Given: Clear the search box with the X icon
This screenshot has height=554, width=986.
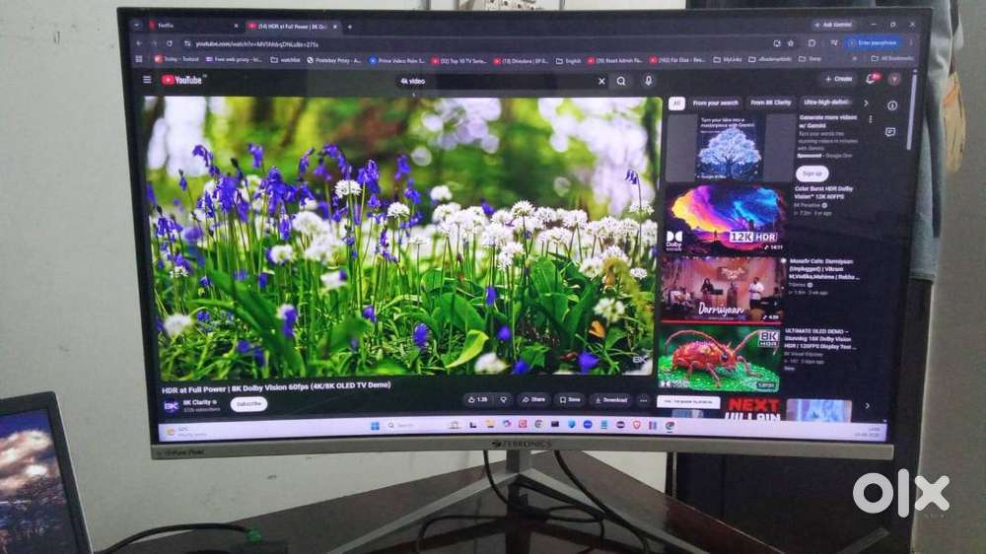Looking at the screenshot, I should (x=601, y=81).
